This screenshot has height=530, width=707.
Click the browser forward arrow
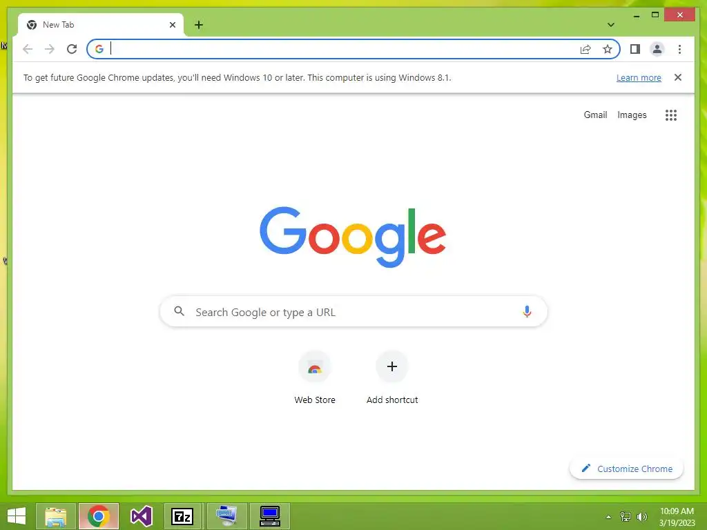[50, 49]
